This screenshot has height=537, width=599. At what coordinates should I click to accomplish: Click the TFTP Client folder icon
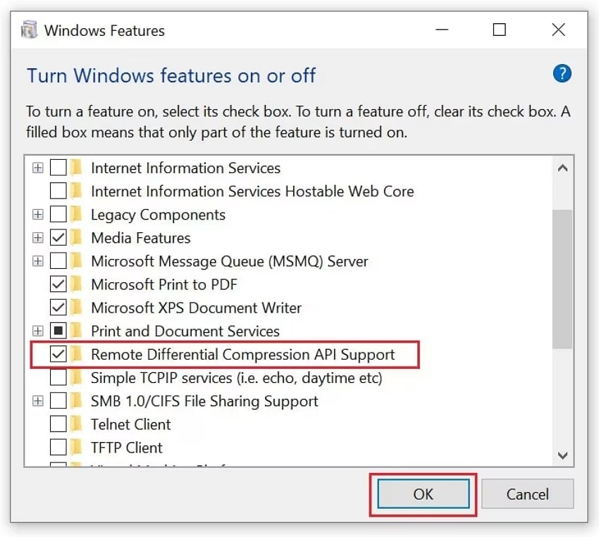click(77, 447)
